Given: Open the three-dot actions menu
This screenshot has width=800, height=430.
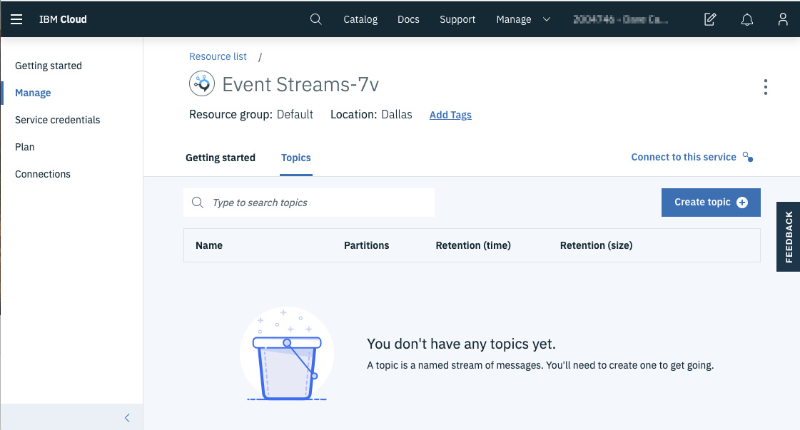Looking at the screenshot, I should click(x=765, y=87).
